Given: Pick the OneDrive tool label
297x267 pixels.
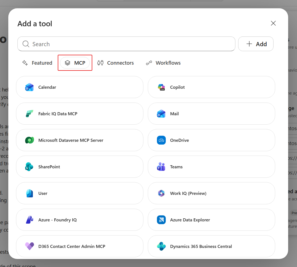Looking at the screenshot, I should click(x=179, y=140).
